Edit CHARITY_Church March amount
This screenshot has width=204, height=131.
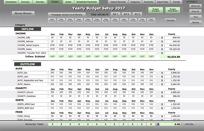pyautogui.click(x=70, y=92)
